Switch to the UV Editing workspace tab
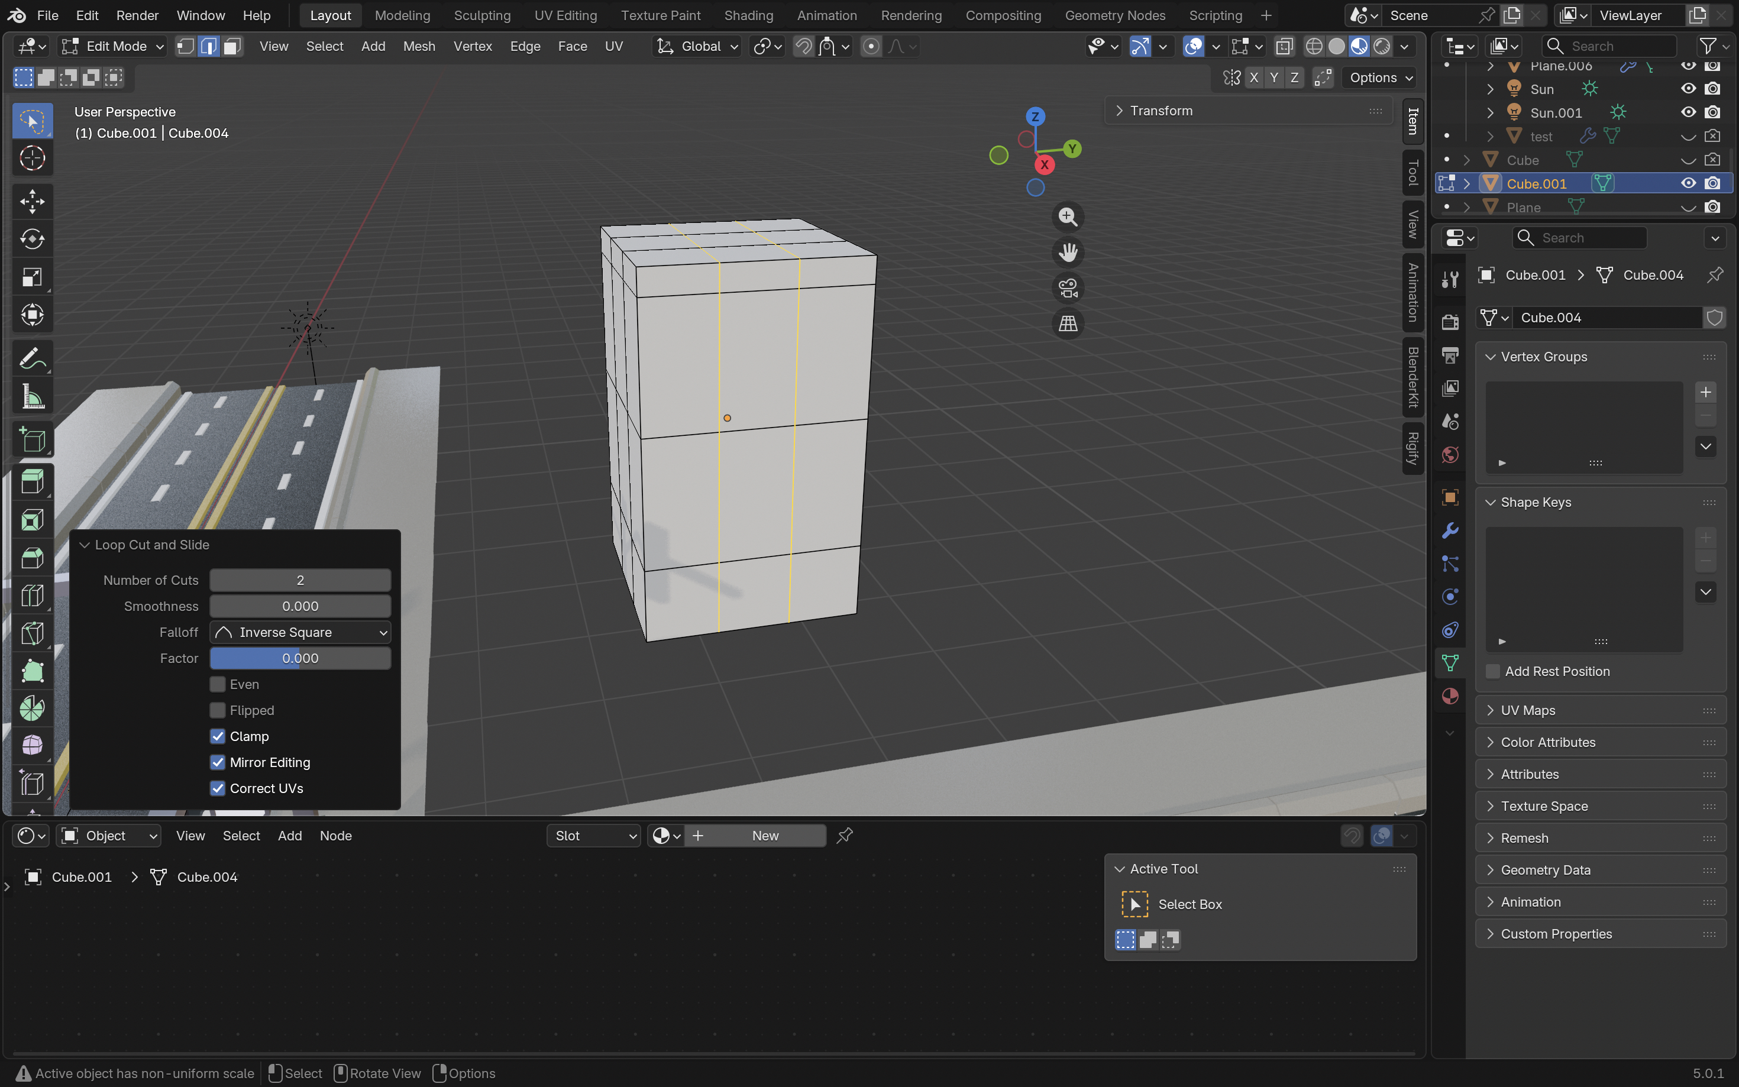 [565, 15]
